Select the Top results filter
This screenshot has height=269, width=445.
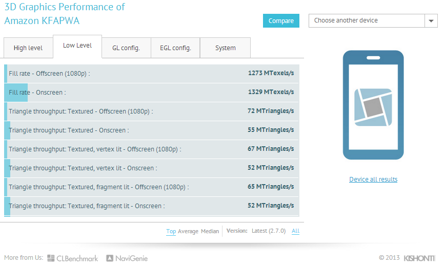tap(171, 231)
